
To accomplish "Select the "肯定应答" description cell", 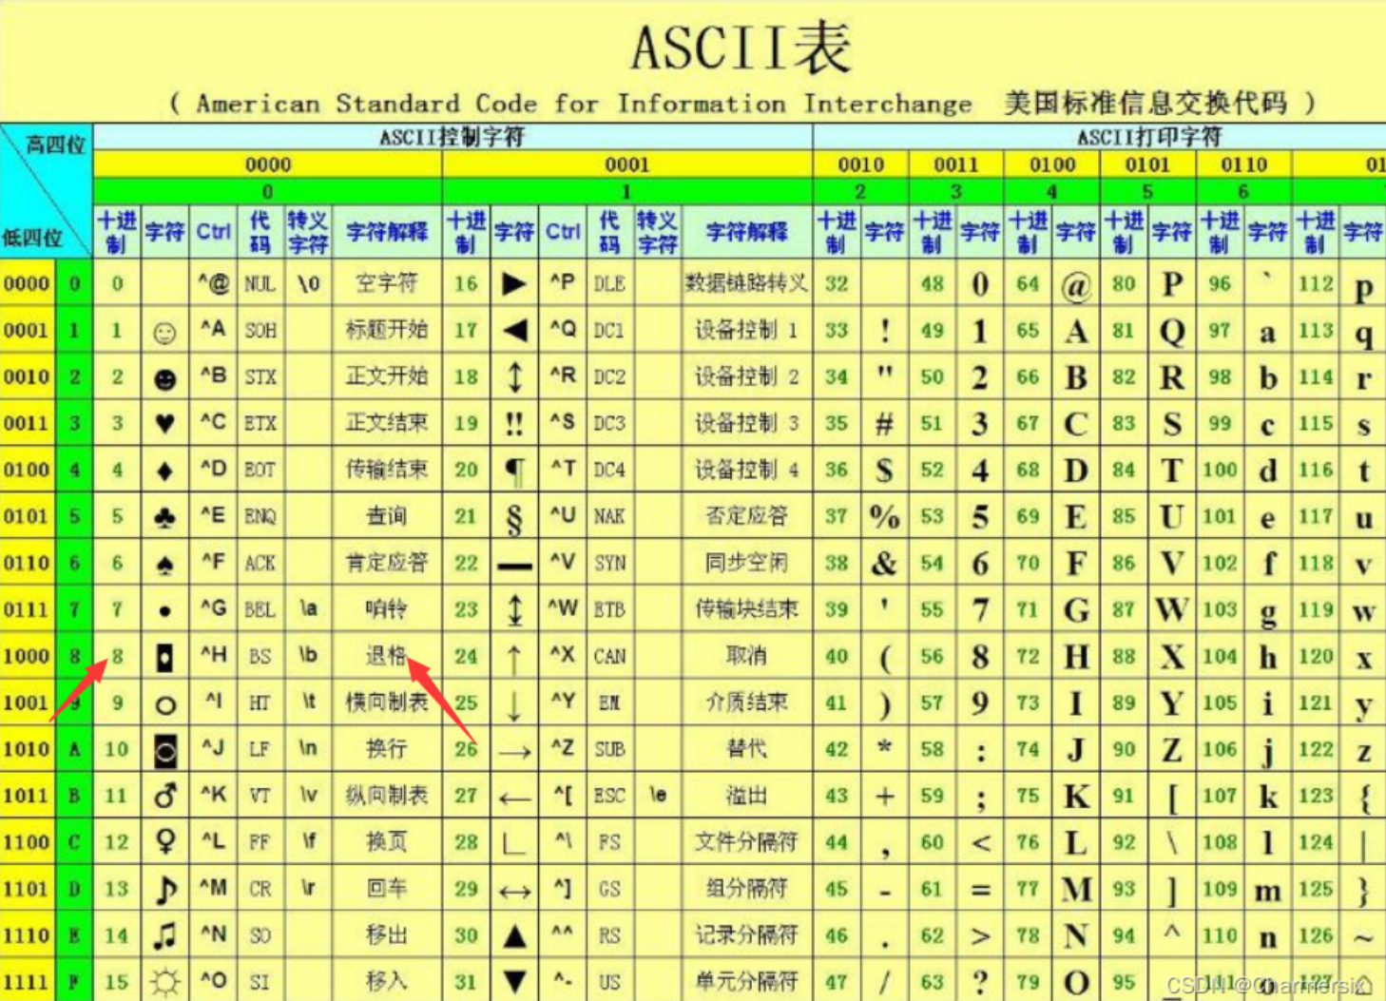I will pyautogui.click(x=387, y=563).
